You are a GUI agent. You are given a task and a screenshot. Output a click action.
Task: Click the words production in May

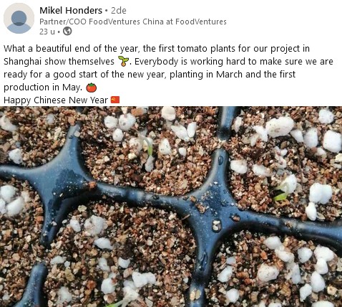pos(42,88)
